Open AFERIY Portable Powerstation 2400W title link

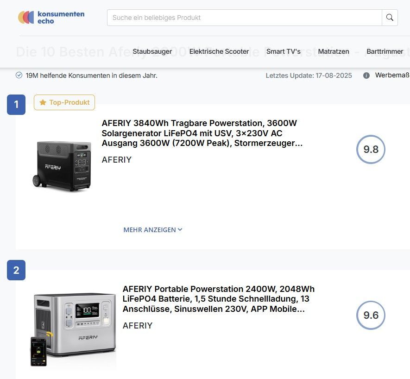[x=219, y=299]
